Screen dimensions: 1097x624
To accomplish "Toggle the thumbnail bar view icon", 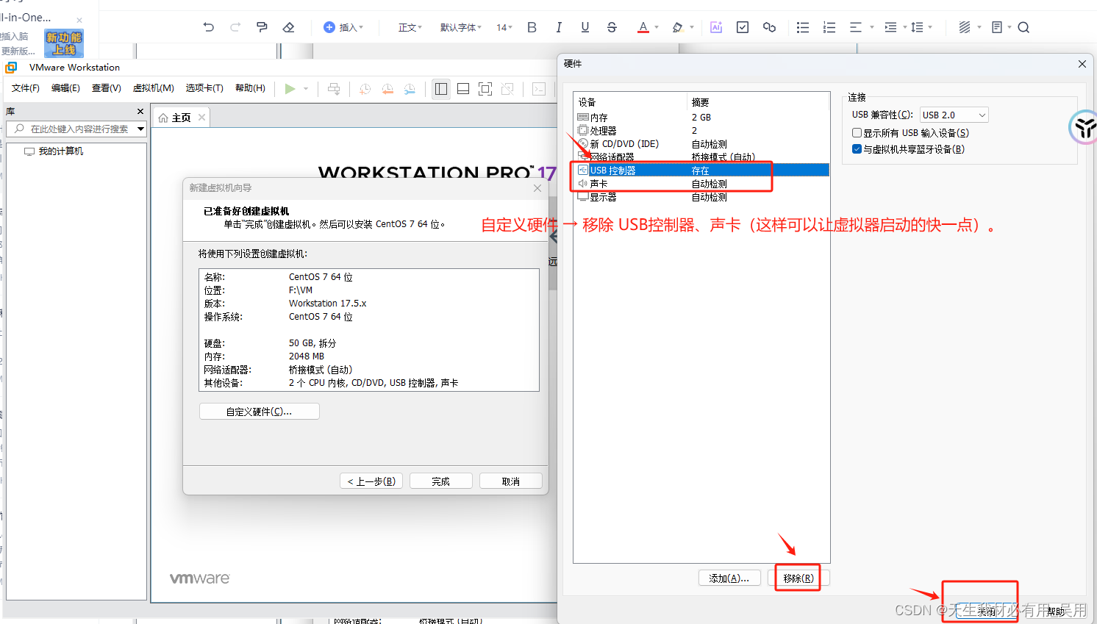I will click(463, 89).
